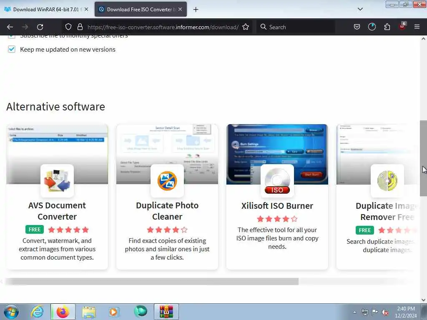The width and height of the screenshot is (427, 320).
Task: Click the horizontal carousel scrollbar
Action: (x=152, y=281)
